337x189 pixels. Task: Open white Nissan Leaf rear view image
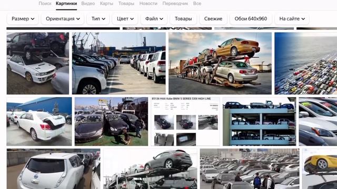coord(54,169)
